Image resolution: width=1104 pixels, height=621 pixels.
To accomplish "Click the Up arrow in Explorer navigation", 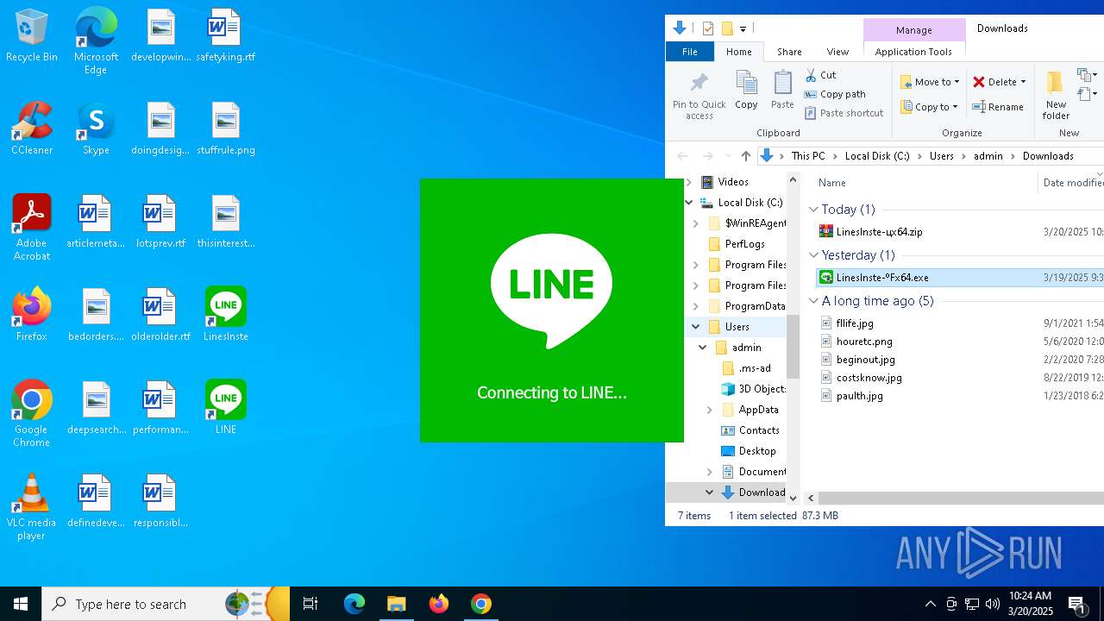I will click(x=746, y=156).
